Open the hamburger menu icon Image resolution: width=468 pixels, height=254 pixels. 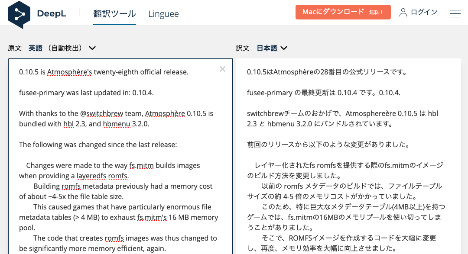pos(455,13)
